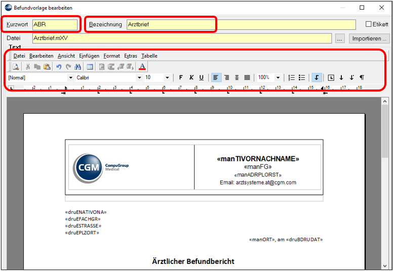Viewport: 394px width, 271px height.
Task: Click into the Bezeichnung field with Arztbrief
Action: pos(241,24)
